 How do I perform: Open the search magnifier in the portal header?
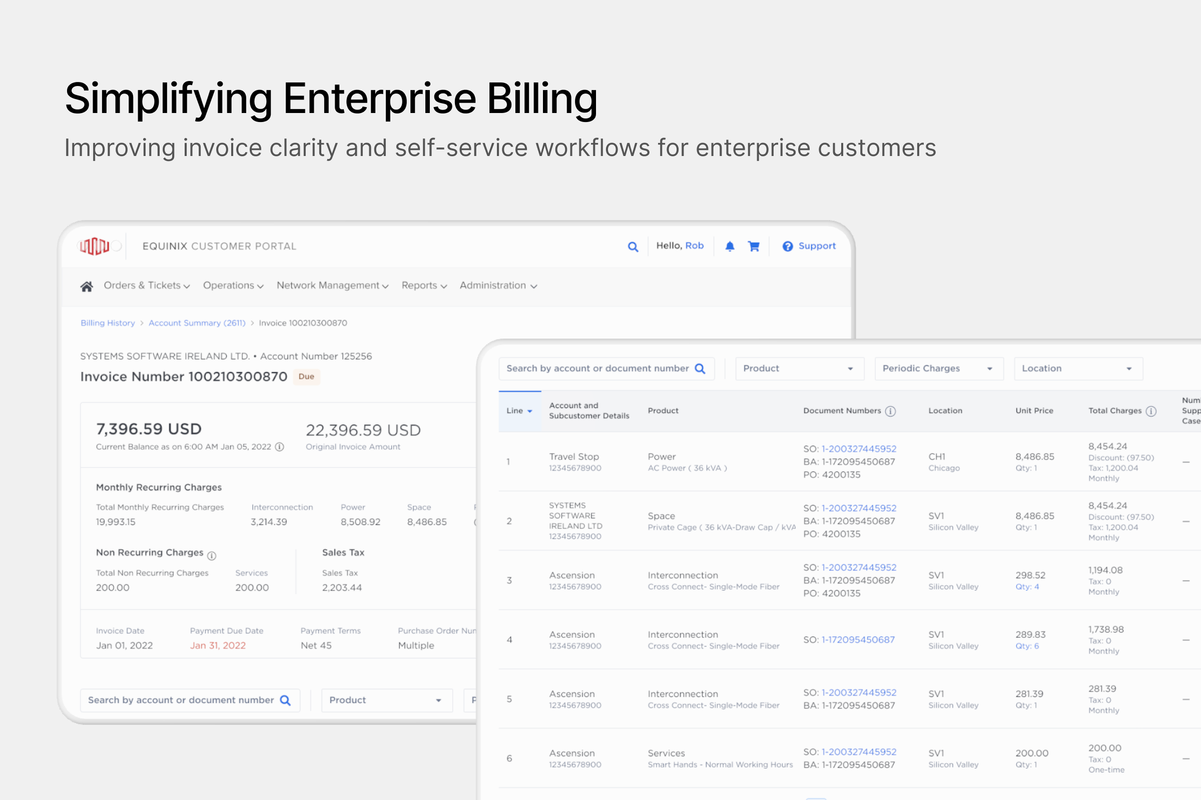click(x=633, y=247)
